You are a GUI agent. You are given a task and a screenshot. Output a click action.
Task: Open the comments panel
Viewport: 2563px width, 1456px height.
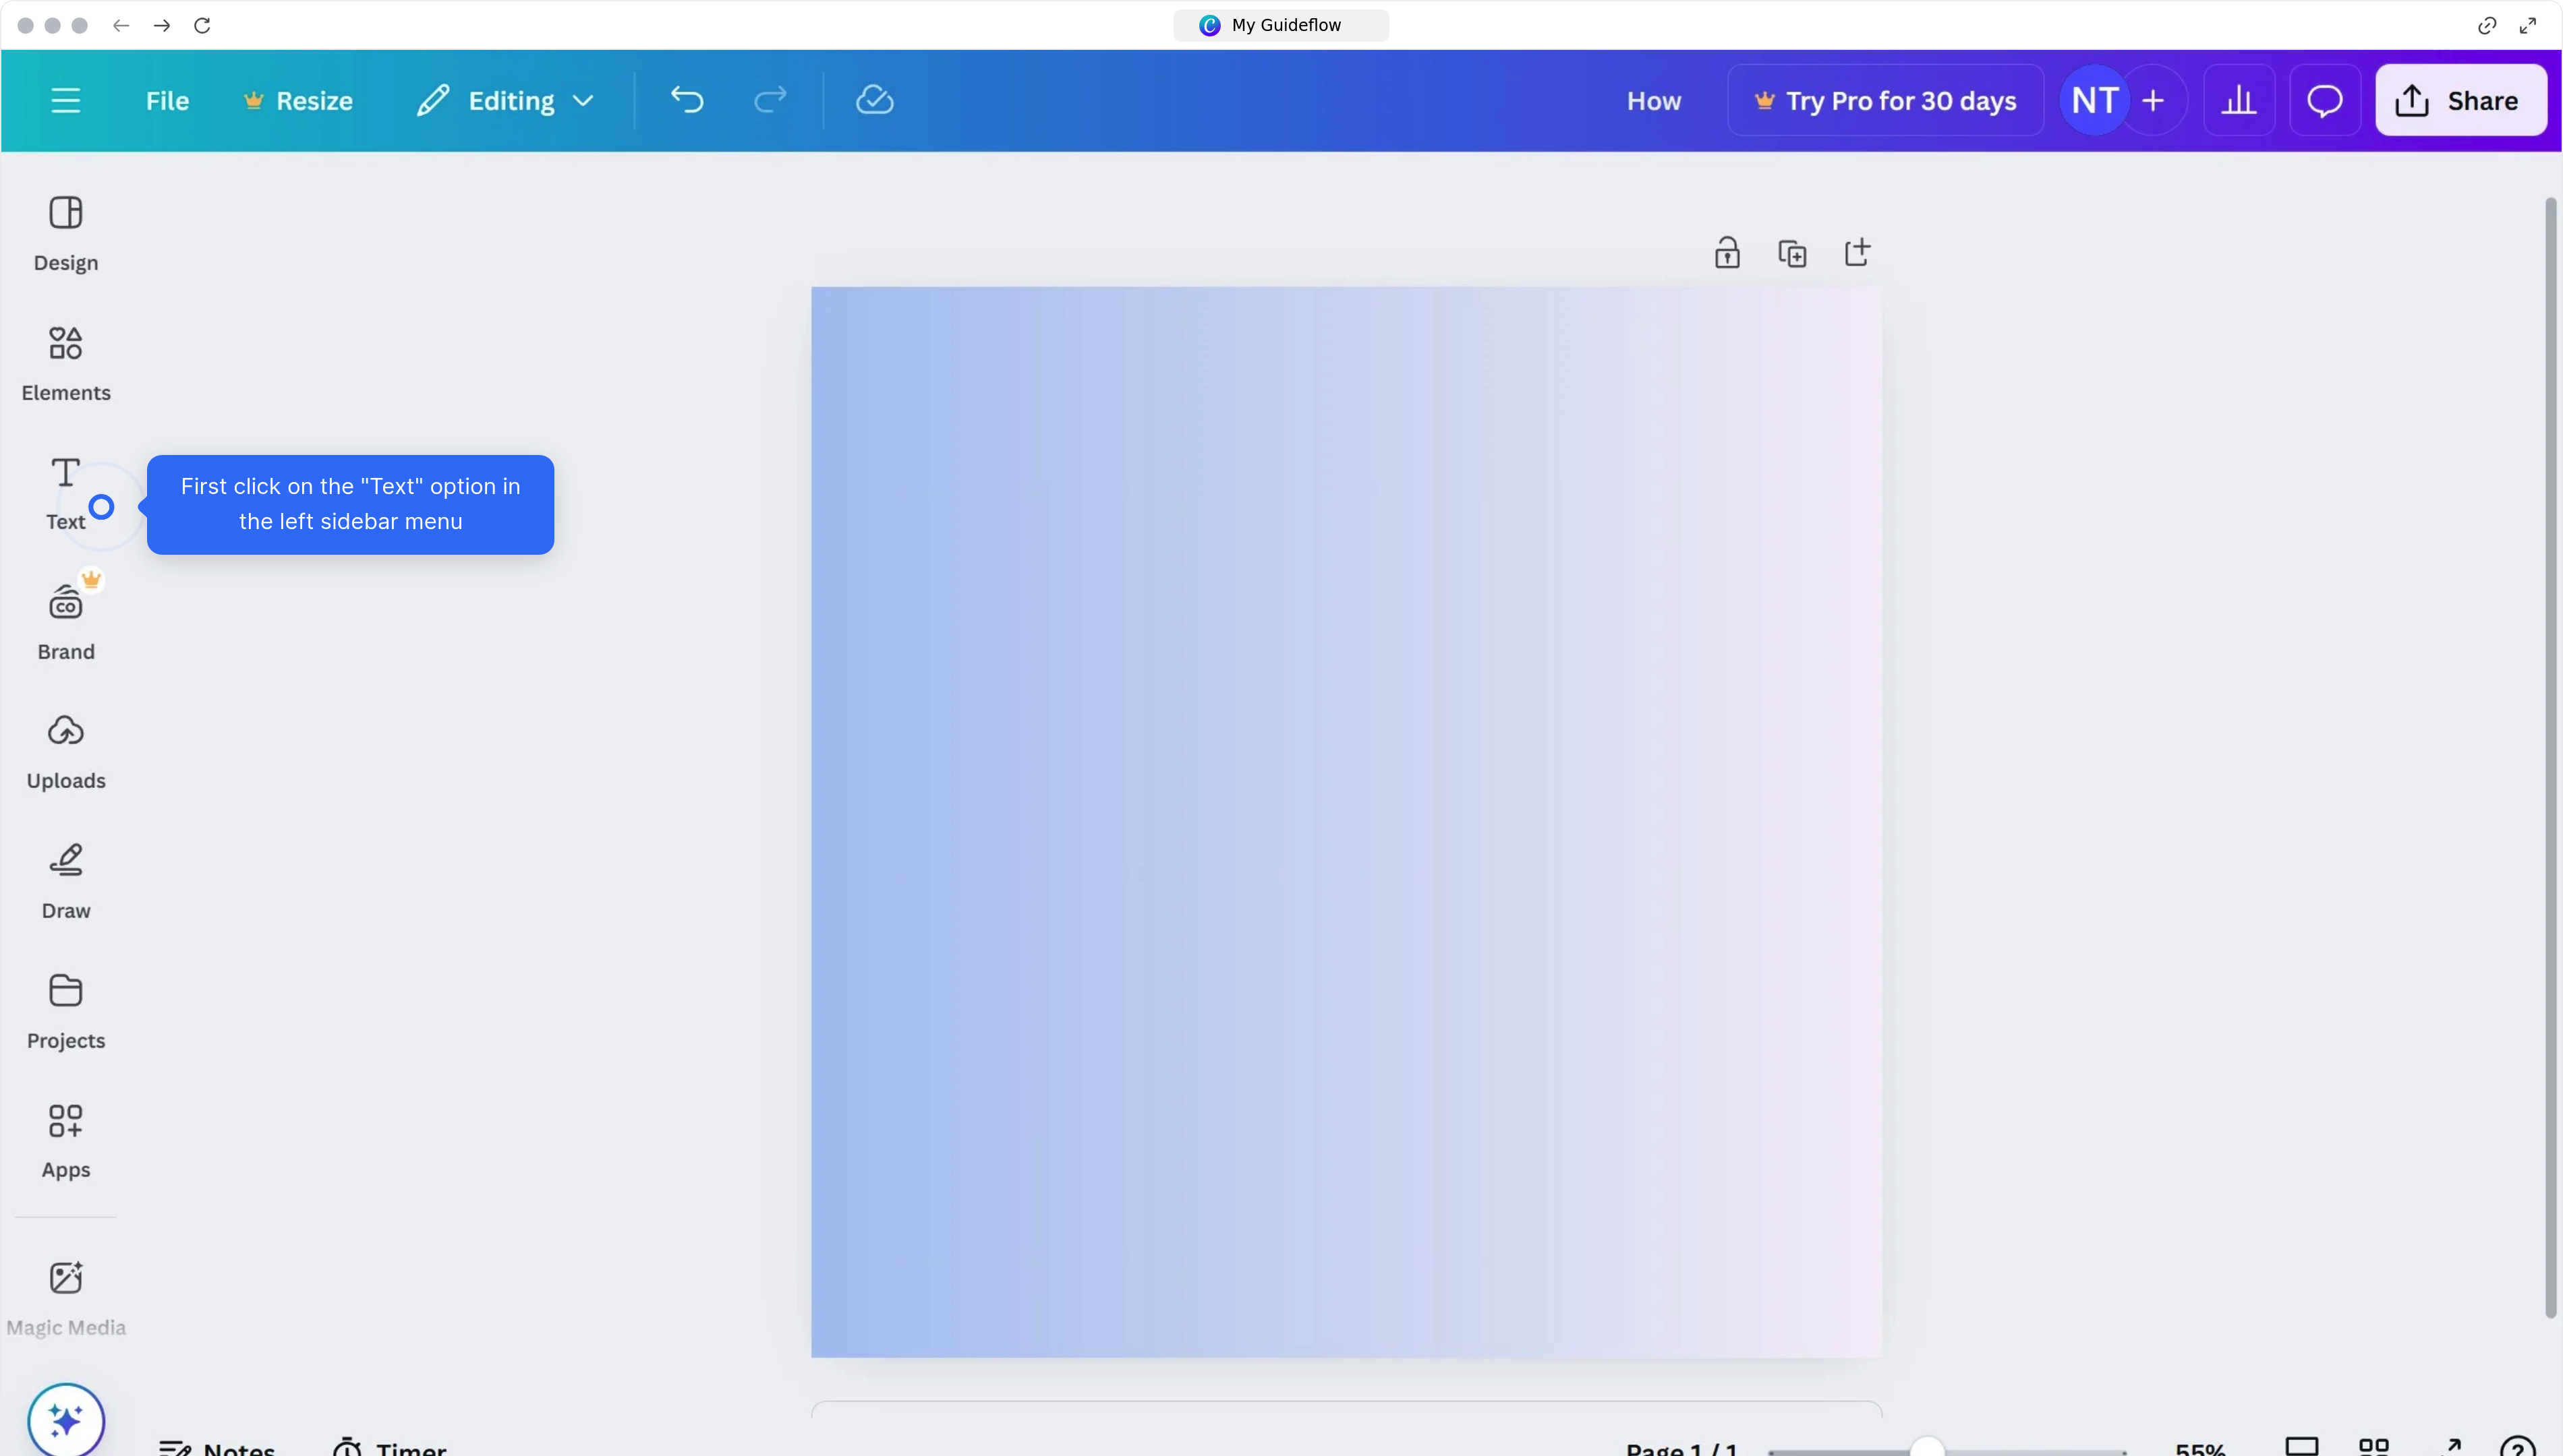[2325, 100]
